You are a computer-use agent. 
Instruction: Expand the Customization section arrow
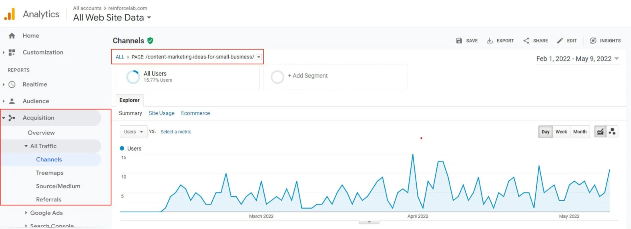pos(3,52)
